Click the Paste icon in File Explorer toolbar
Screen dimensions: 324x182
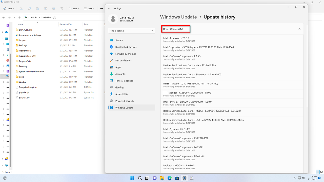click(x=37, y=8)
